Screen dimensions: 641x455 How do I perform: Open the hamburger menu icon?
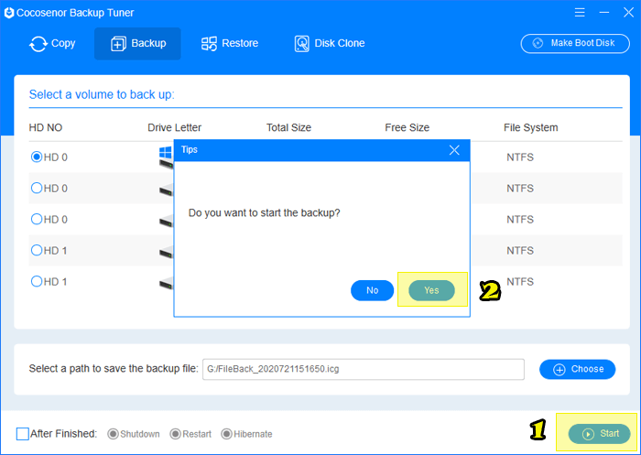point(580,13)
